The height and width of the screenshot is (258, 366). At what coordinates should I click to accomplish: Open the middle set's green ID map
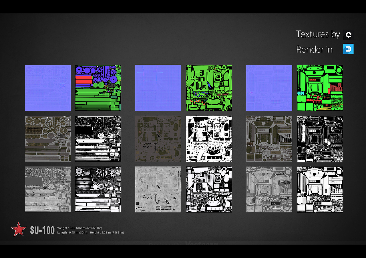[x=209, y=88]
